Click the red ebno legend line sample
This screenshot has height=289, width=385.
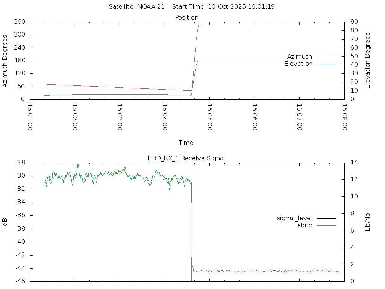tap(326, 225)
